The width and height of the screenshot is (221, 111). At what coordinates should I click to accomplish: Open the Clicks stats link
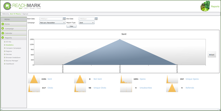pos(50,88)
